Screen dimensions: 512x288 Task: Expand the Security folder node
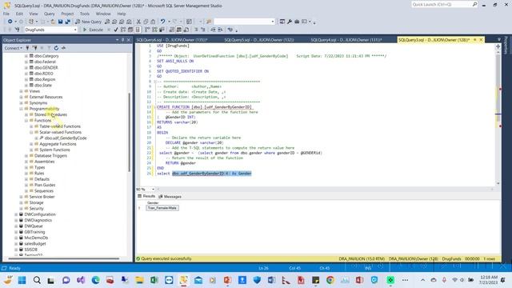click(22, 208)
